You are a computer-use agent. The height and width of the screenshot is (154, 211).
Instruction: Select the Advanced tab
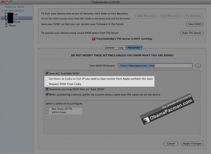(x=134, y=48)
